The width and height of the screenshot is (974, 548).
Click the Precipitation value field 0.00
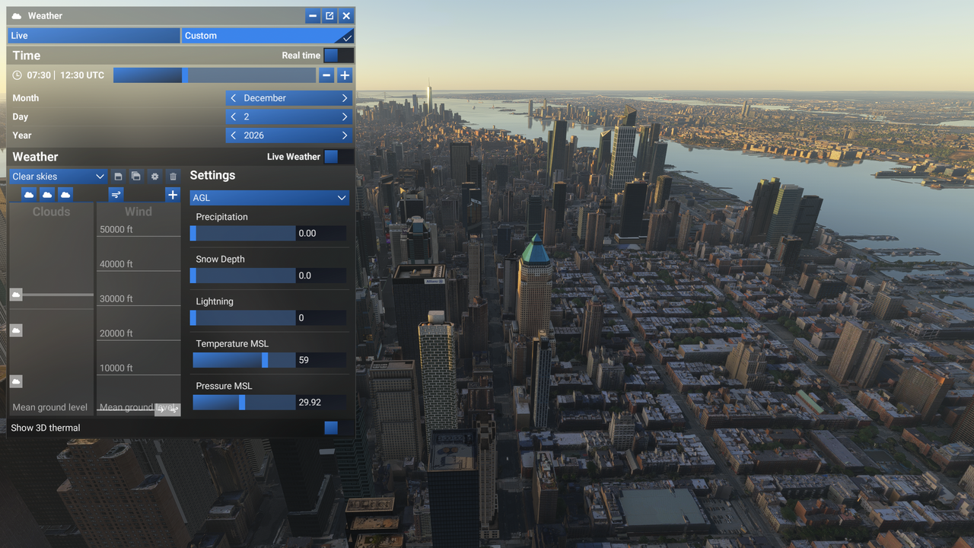(321, 234)
